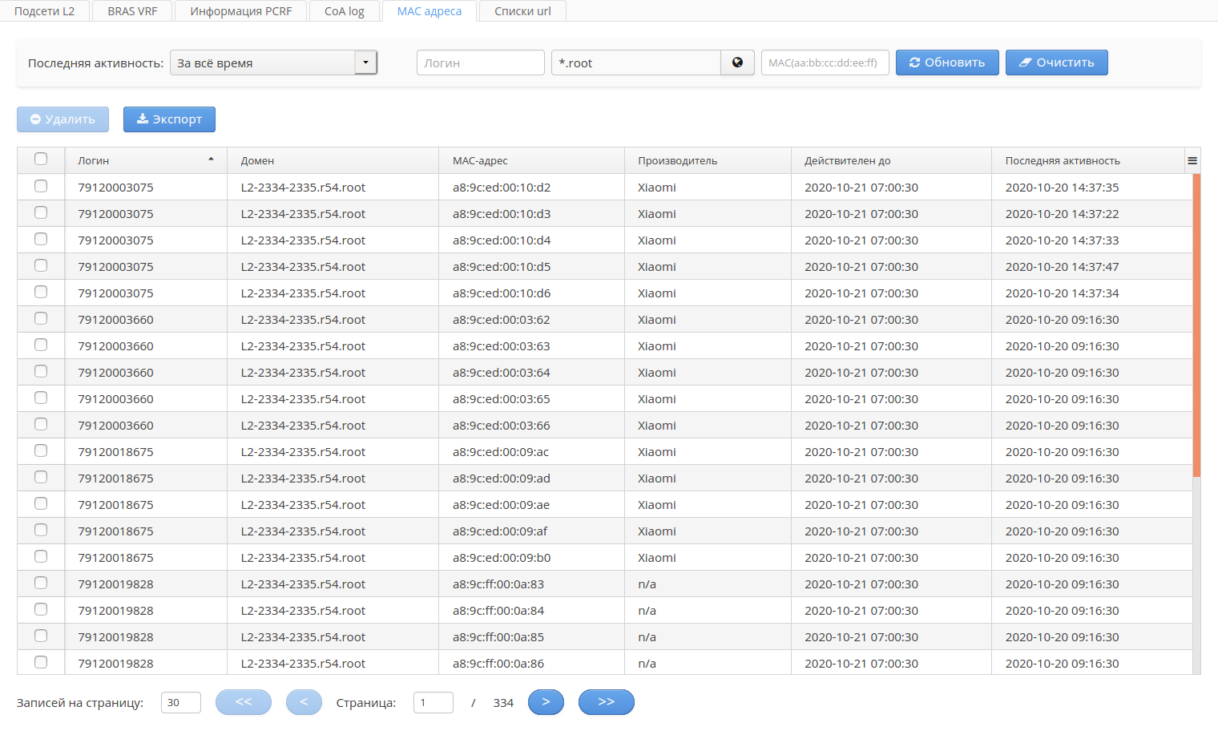Check the row with MAC a8:9c:ed:00:10:d2
This screenshot has width=1218, height=731.
(x=41, y=187)
